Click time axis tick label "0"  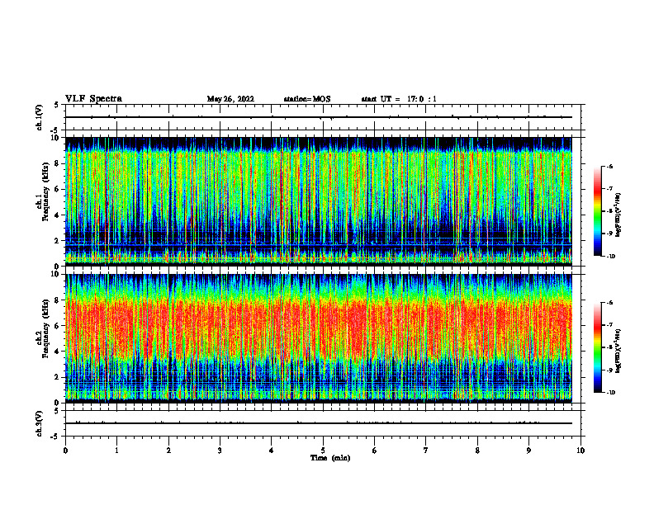(65, 451)
